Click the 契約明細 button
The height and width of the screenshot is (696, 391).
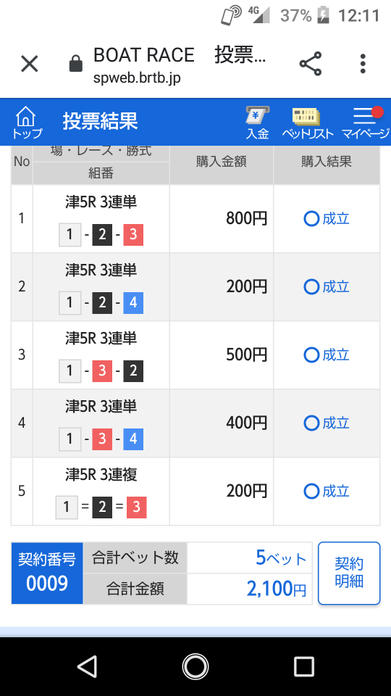coord(349,573)
